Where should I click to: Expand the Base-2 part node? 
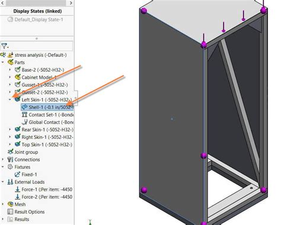point(10,69)
